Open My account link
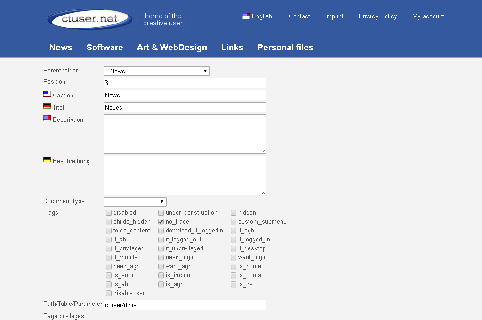482x320 pixels. [428, 16]
